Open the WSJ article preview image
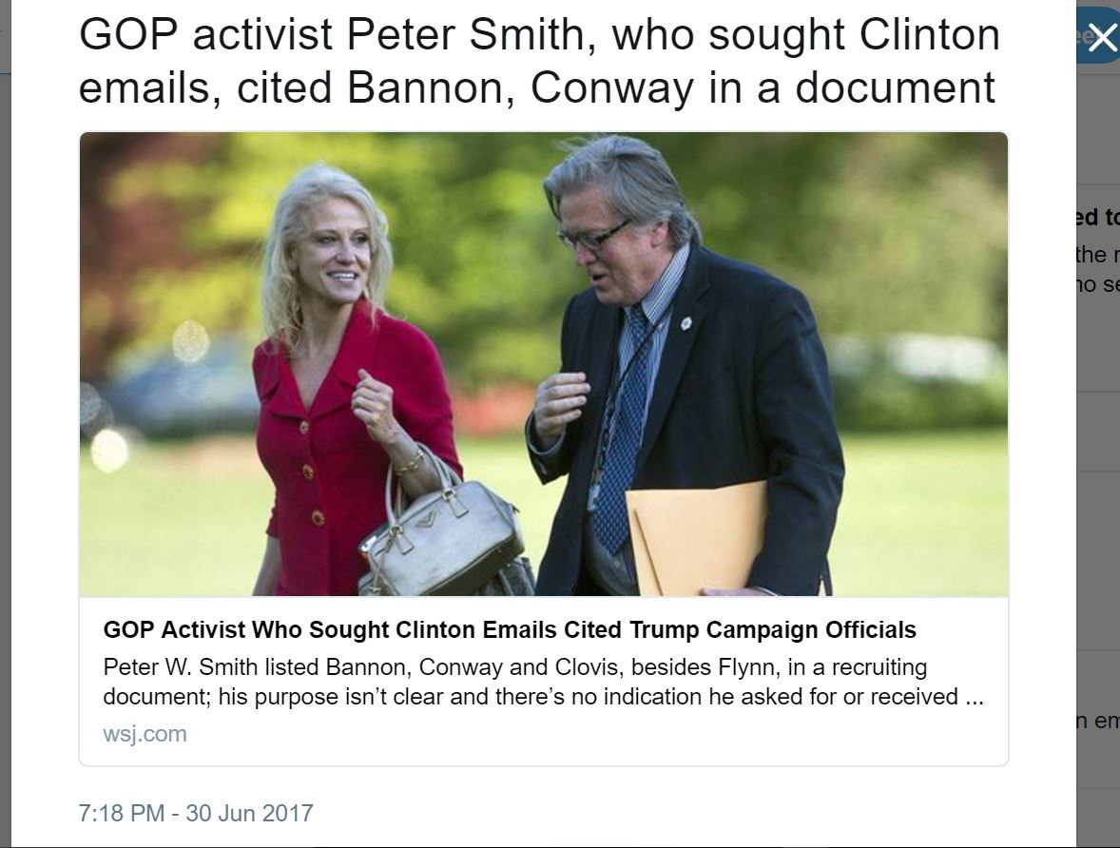This screenshot has width=1120, height=848. (544, 364)
